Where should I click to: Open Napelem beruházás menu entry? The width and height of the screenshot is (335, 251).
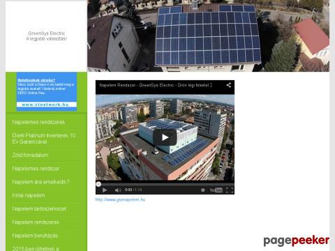coord(35,236)
